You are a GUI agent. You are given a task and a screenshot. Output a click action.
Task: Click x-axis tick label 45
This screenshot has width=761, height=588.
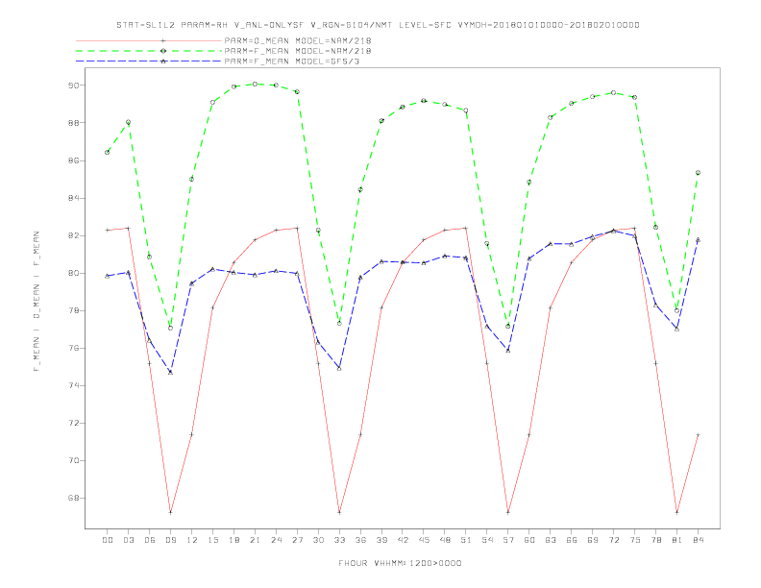click(x=424, y=540)
